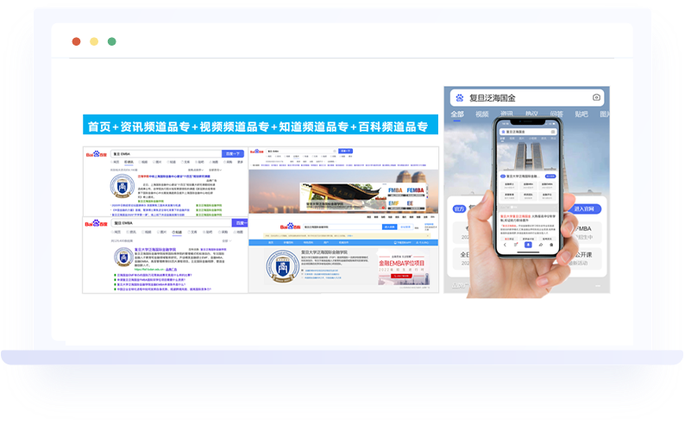Open the 全部 filter dropdown in the Zhidao panel

click(226, 240)
